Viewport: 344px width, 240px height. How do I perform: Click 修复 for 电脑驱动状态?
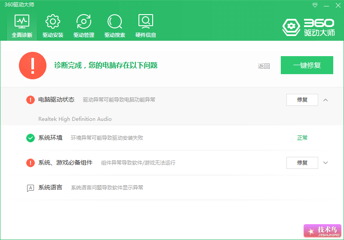[x=302, y=100]
